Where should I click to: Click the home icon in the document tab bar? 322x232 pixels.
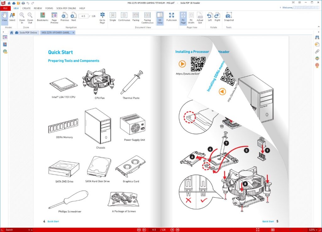click(12, 32)
